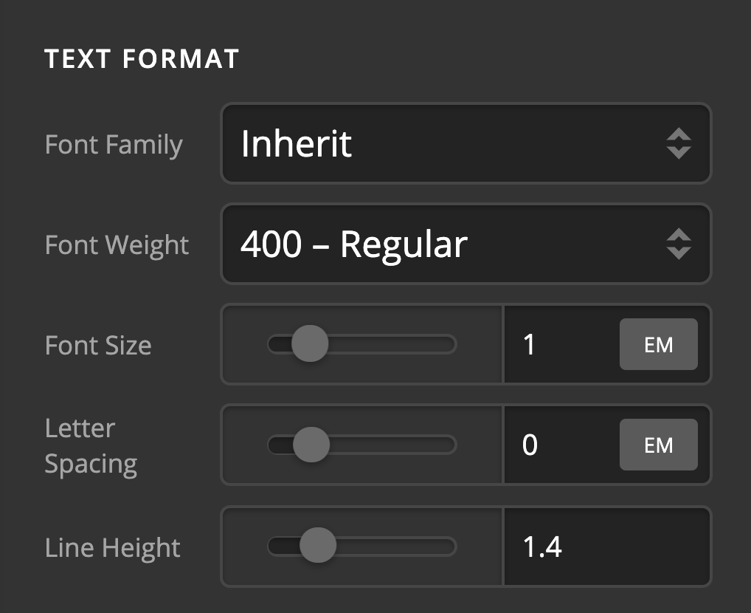
Task: Click the Font Family up-down arrows icon
Action: pyautogui.click(x=678, y=143)
